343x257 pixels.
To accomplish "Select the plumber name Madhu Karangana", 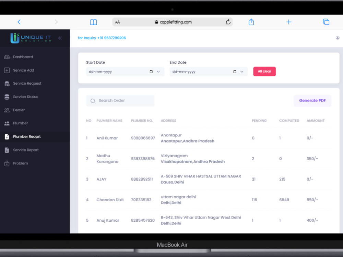I will tap(107, 159).
